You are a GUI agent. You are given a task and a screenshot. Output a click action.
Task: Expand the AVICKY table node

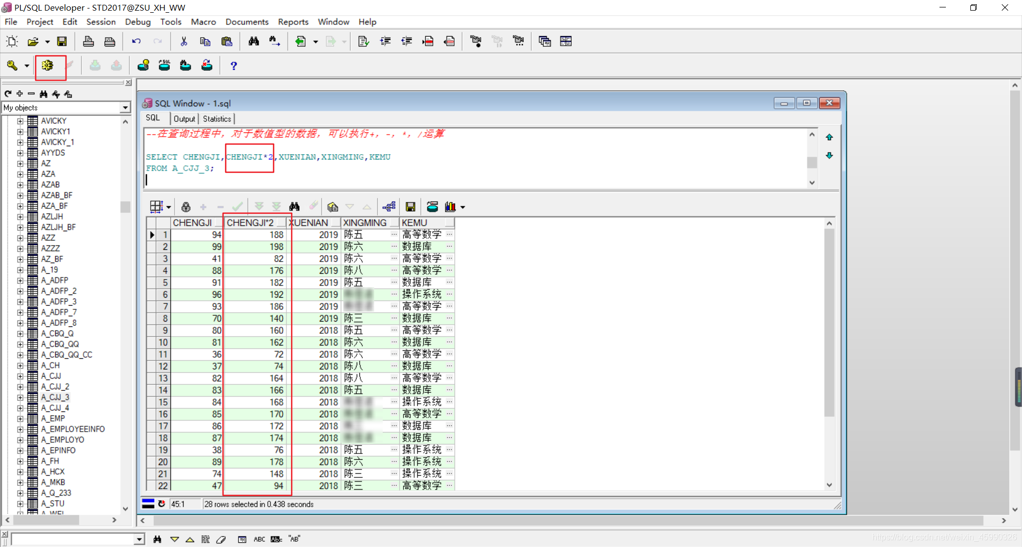coord(20,121)
